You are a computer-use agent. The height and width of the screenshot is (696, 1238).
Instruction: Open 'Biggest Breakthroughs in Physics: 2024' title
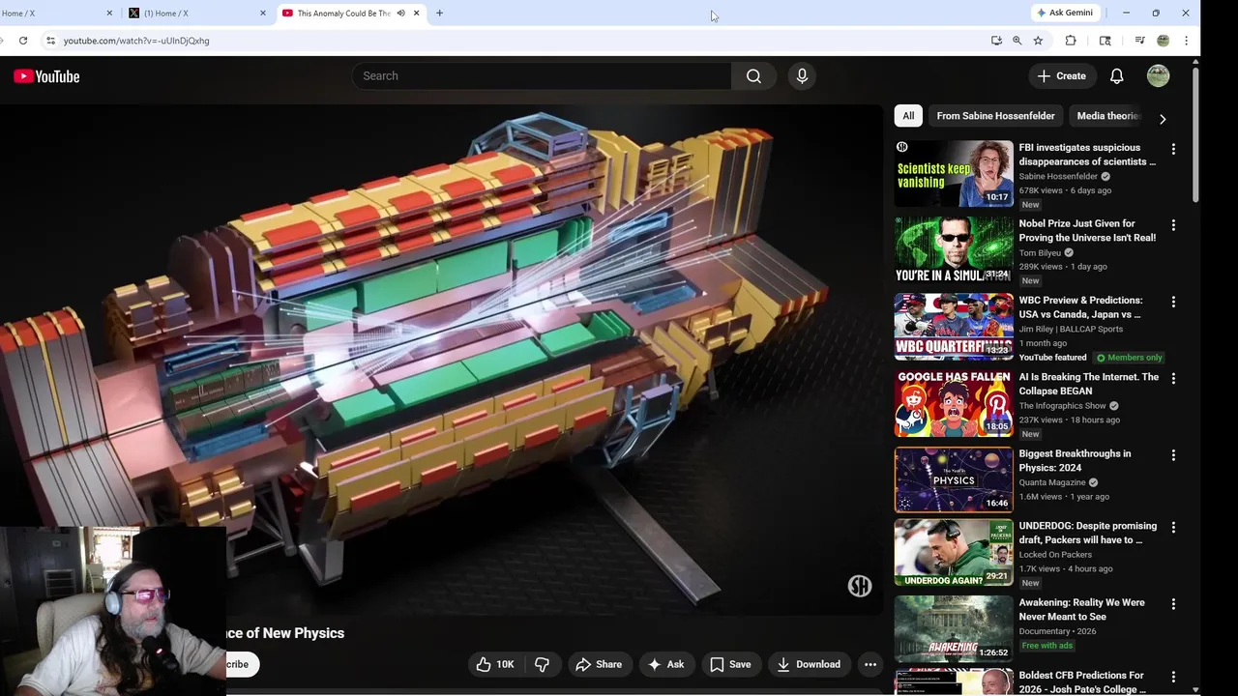[x=1075, y=460]
